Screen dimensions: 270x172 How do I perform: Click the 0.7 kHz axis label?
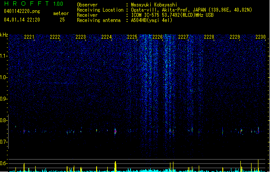pos(3,142)
